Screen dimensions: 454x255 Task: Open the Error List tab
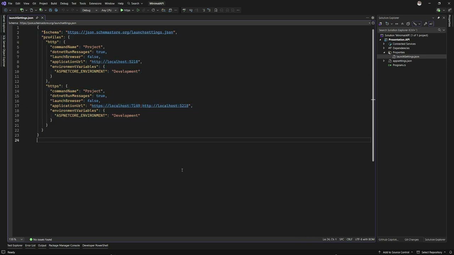point(30,245)
